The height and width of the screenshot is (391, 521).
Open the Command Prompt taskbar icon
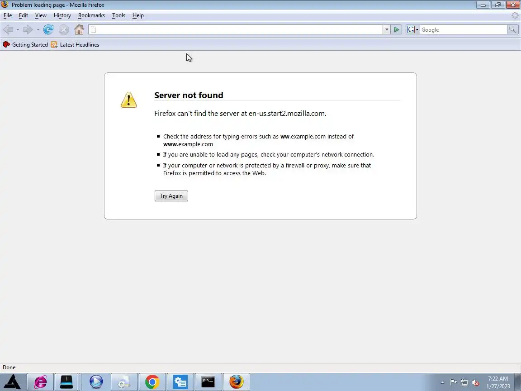pos(208,381)
